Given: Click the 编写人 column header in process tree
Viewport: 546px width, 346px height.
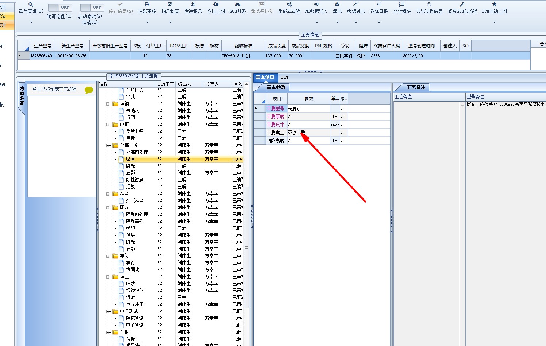Looking at the screenshot, I should click(x=189, y=84).
